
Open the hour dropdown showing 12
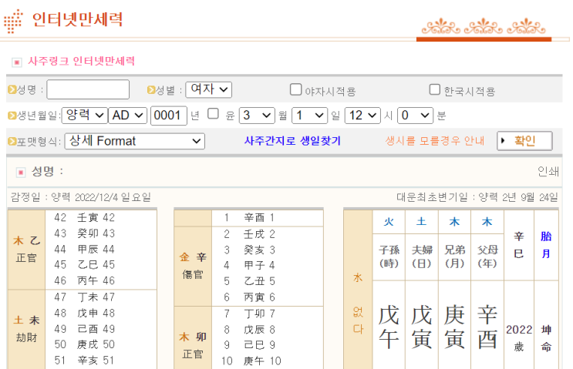362,116
